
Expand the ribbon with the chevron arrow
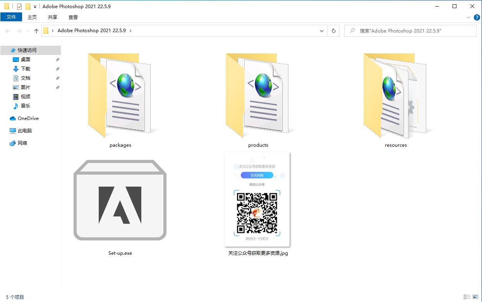pyautogui.click(x=468, y=17)
